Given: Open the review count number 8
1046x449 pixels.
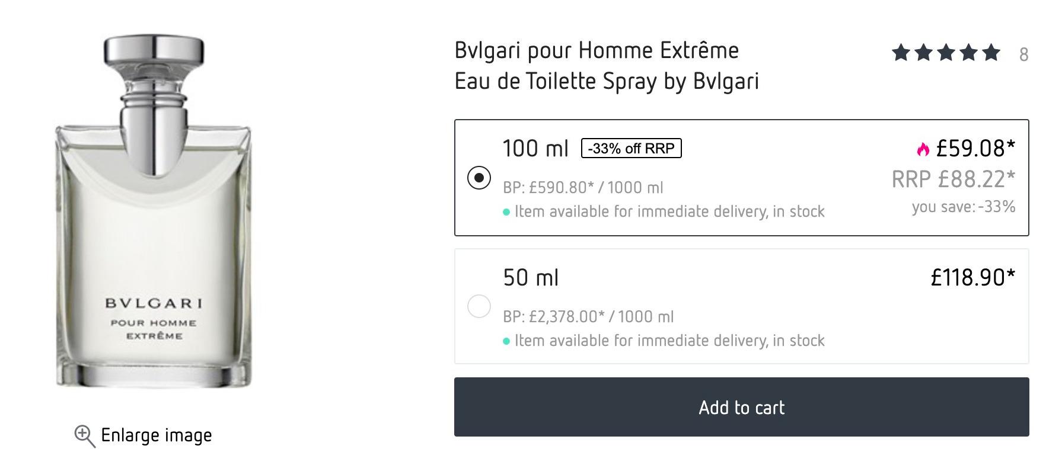Looking at the screenshot, I should (1023, 54).
